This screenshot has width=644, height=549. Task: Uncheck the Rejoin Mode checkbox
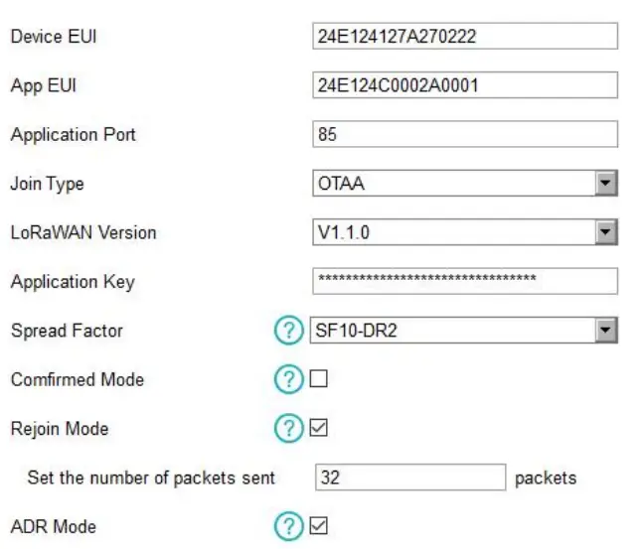point(319,429)
